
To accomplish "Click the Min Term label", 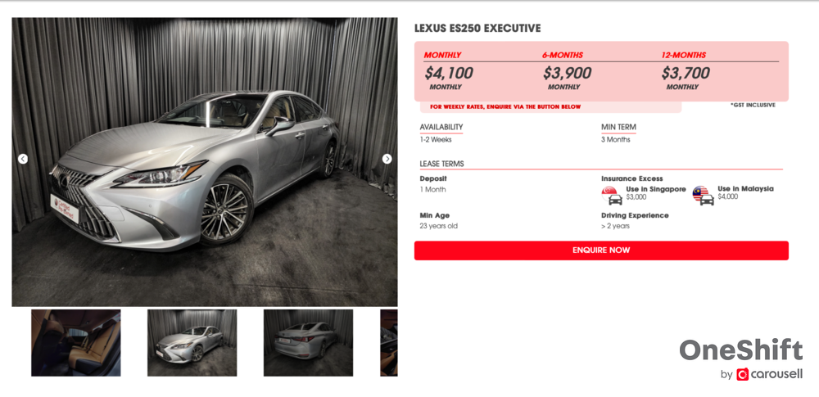I will pyautogui.click(x=618, y=127).
